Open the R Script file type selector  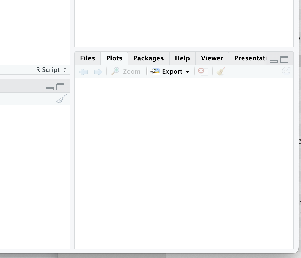(x=51, y=70)
